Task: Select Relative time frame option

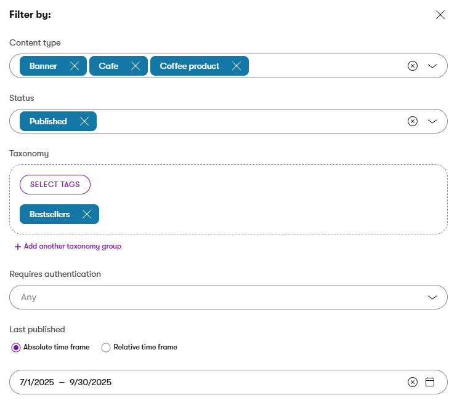Action: pos(106,348)
